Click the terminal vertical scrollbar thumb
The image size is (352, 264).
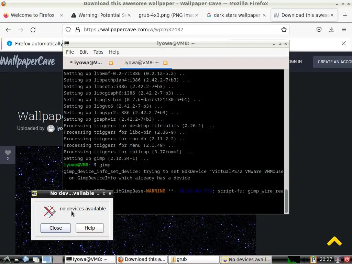[286, 201]
